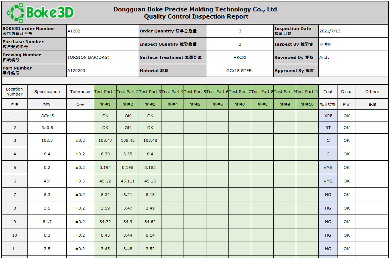Click the Others column header
The width and height of the screenshot is (391, 258).
(372, 92)
